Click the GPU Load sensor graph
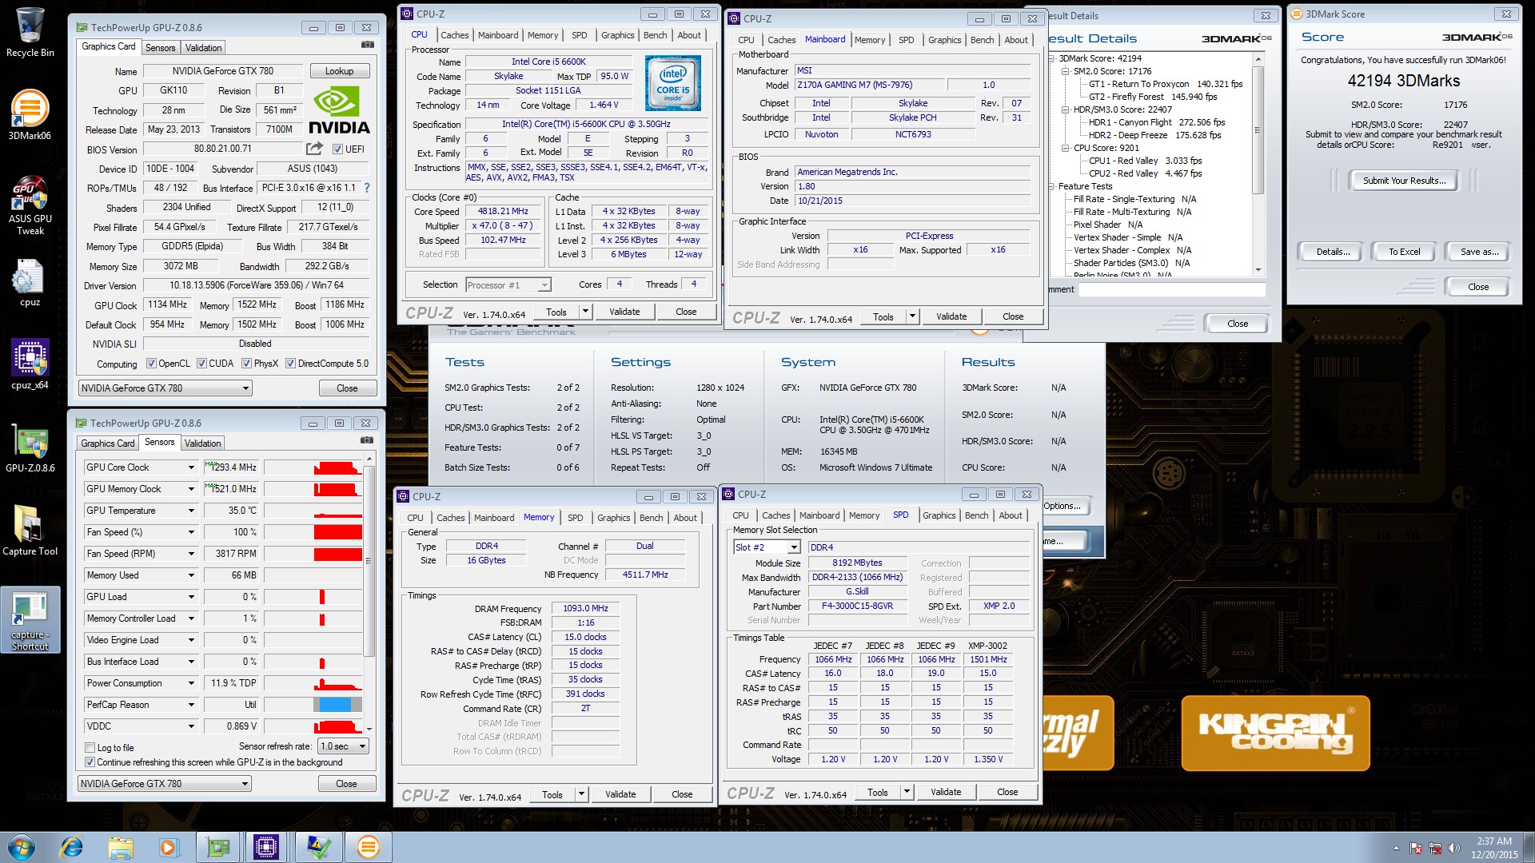The image size is (1535, 863). [313, 597]
